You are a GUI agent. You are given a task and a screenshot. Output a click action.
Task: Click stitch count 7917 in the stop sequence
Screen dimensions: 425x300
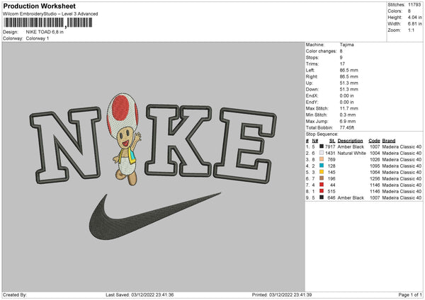click(330, 146)
